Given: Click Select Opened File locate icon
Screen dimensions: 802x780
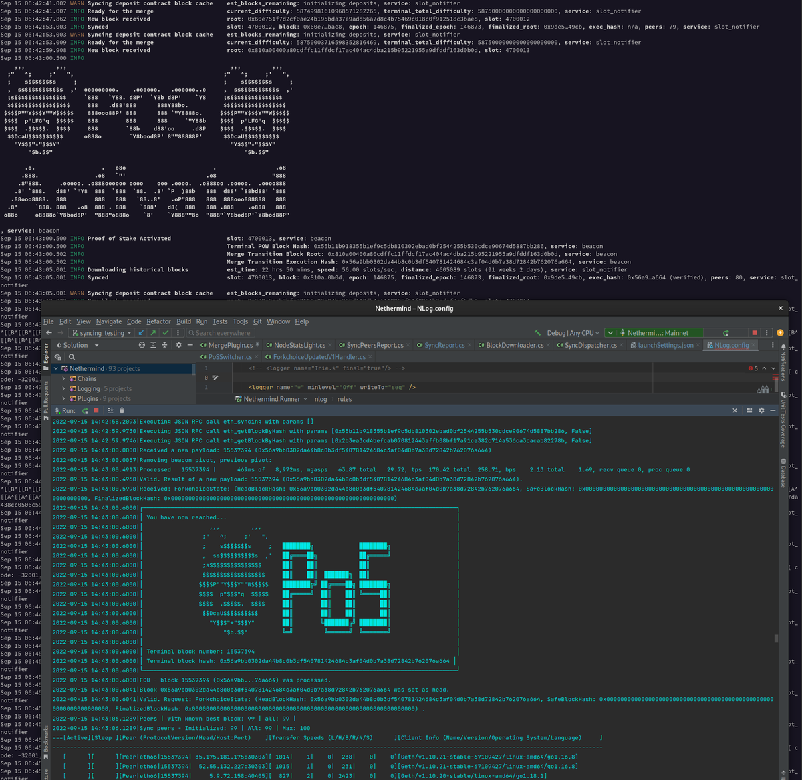Looking at the screenshot, I should coord(142,346).
